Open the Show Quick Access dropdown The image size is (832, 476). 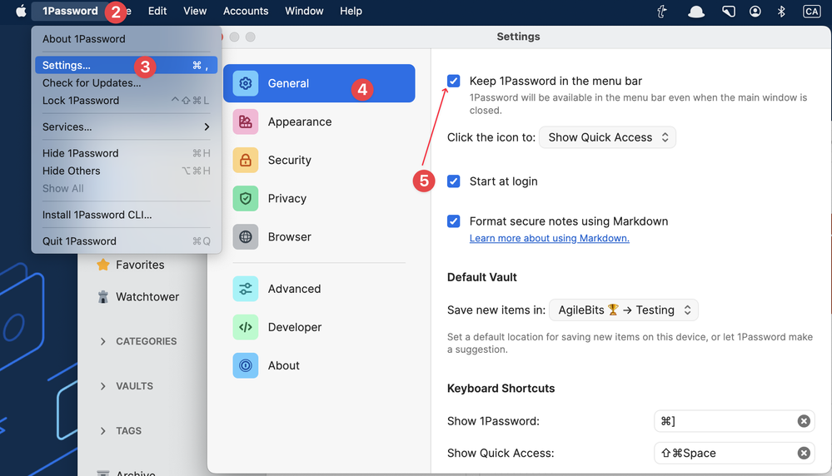608,137
